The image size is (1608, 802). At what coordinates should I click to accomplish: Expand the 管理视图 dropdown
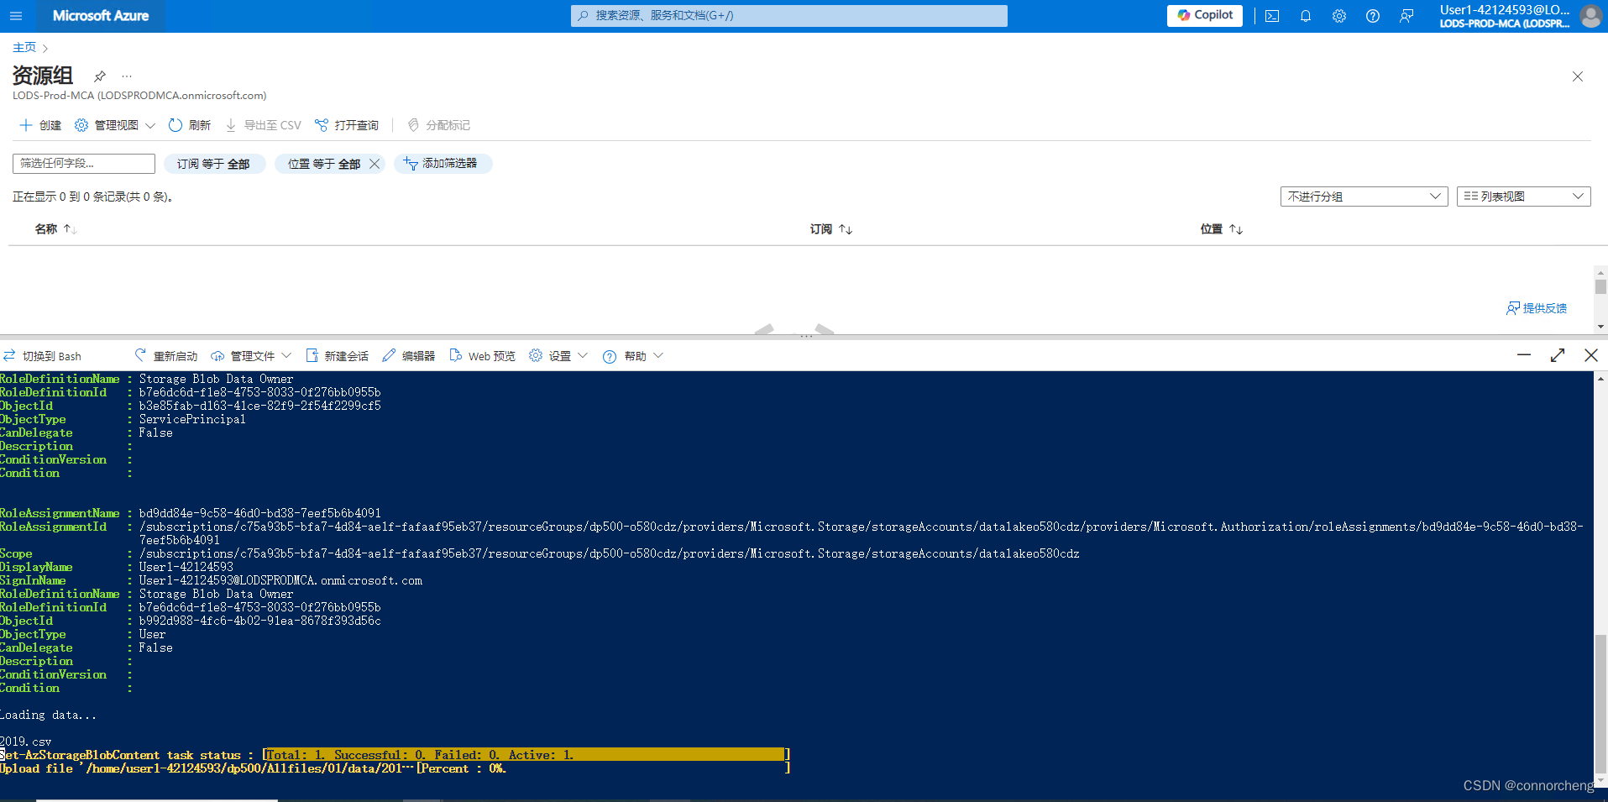click(115, 125)
